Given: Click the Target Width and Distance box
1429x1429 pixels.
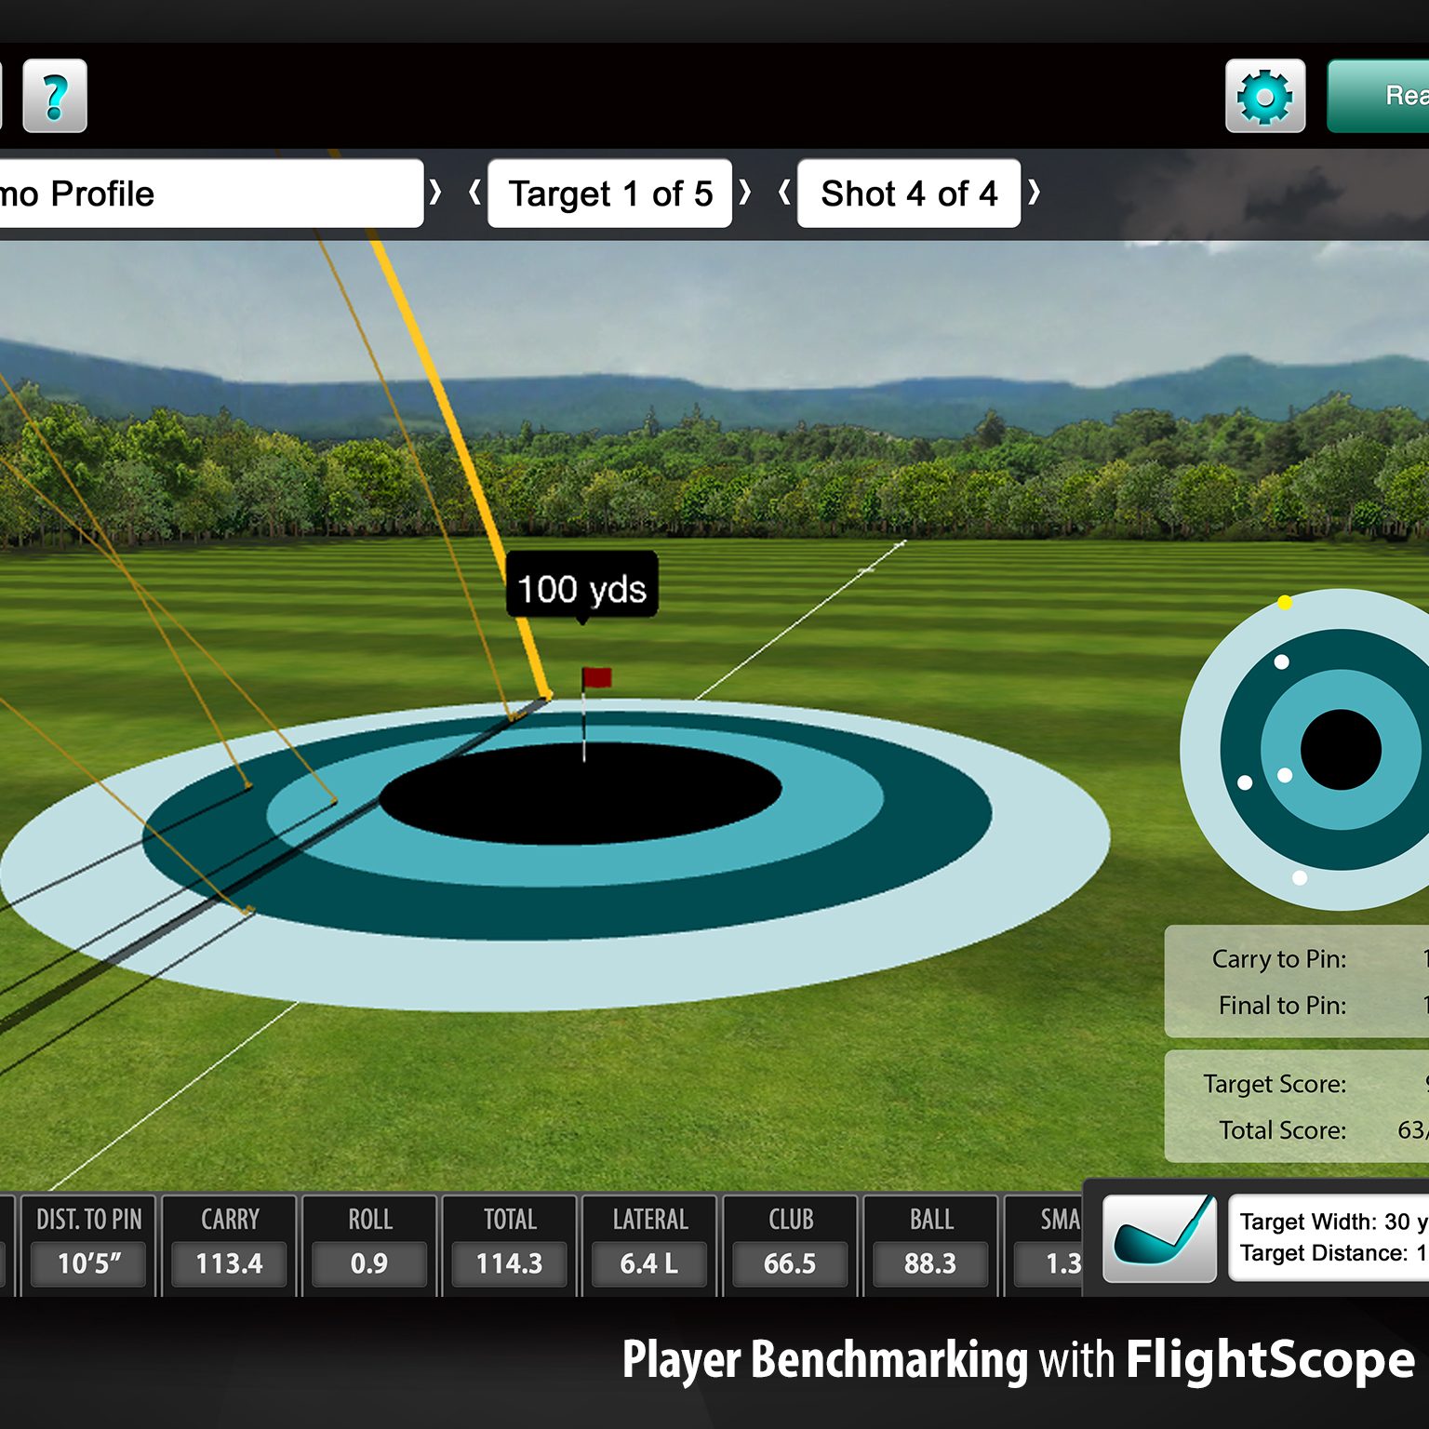Looking at the screenshot, I should click(x=1329, y=1238).
